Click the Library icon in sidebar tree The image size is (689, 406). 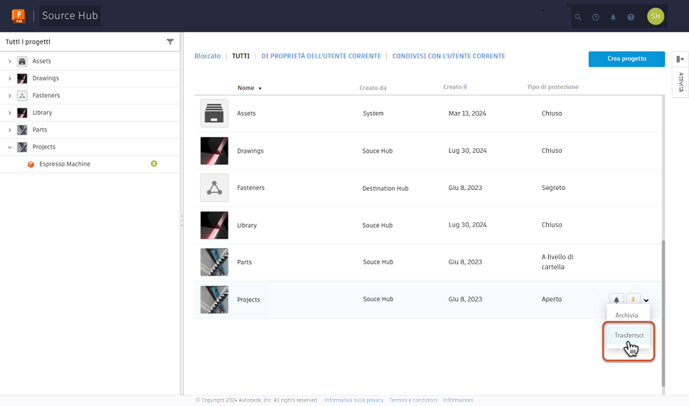click(x=22, y=113)
